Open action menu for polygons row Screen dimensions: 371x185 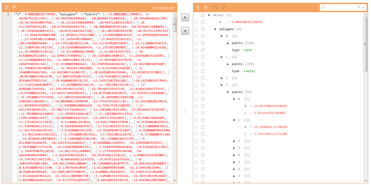[x=203, y=29]
